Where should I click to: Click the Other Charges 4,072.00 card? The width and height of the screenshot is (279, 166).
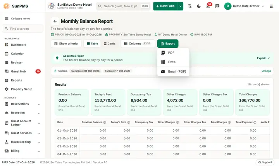coord(180,102)
